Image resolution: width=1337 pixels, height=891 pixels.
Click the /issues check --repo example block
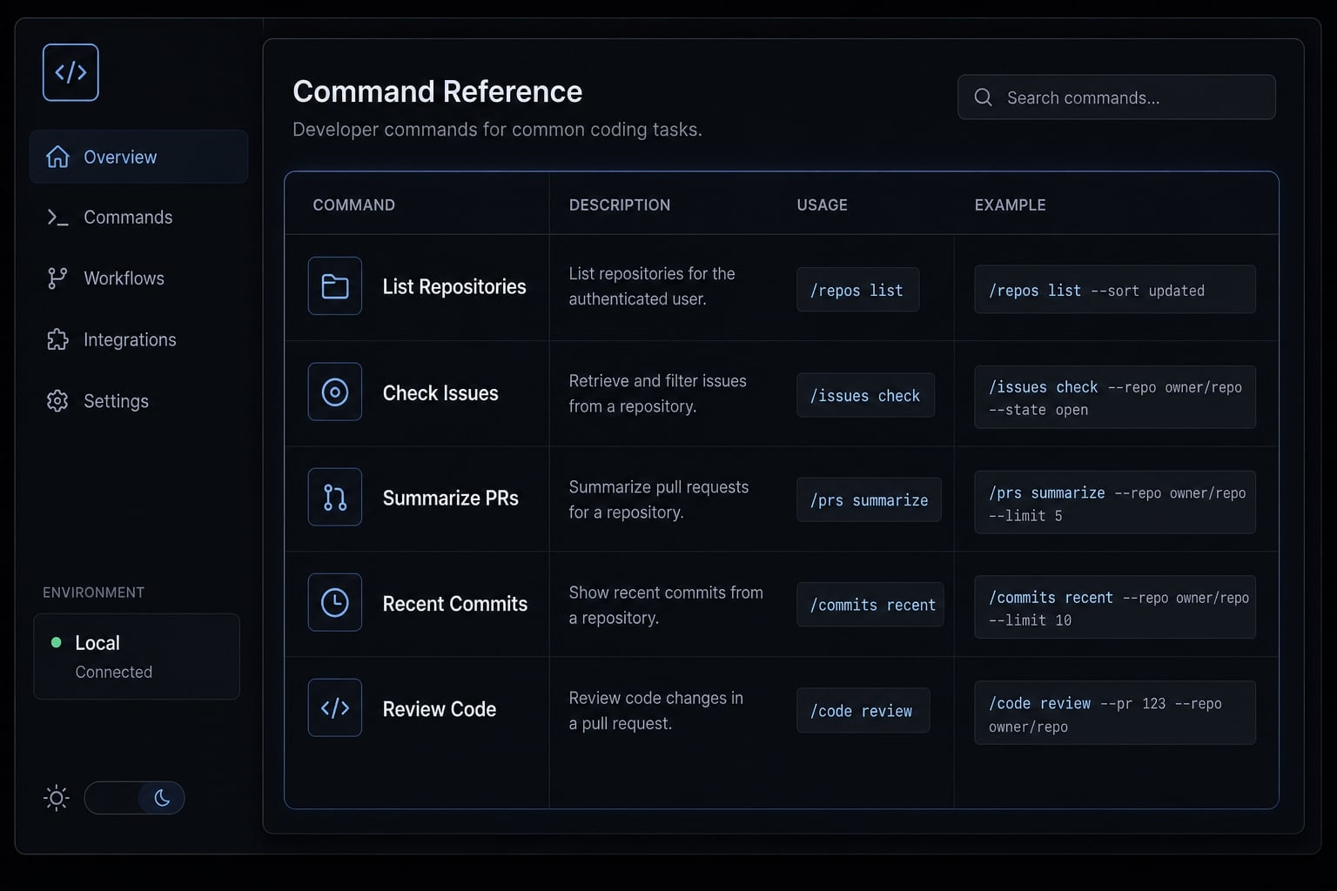(1115, 397)
